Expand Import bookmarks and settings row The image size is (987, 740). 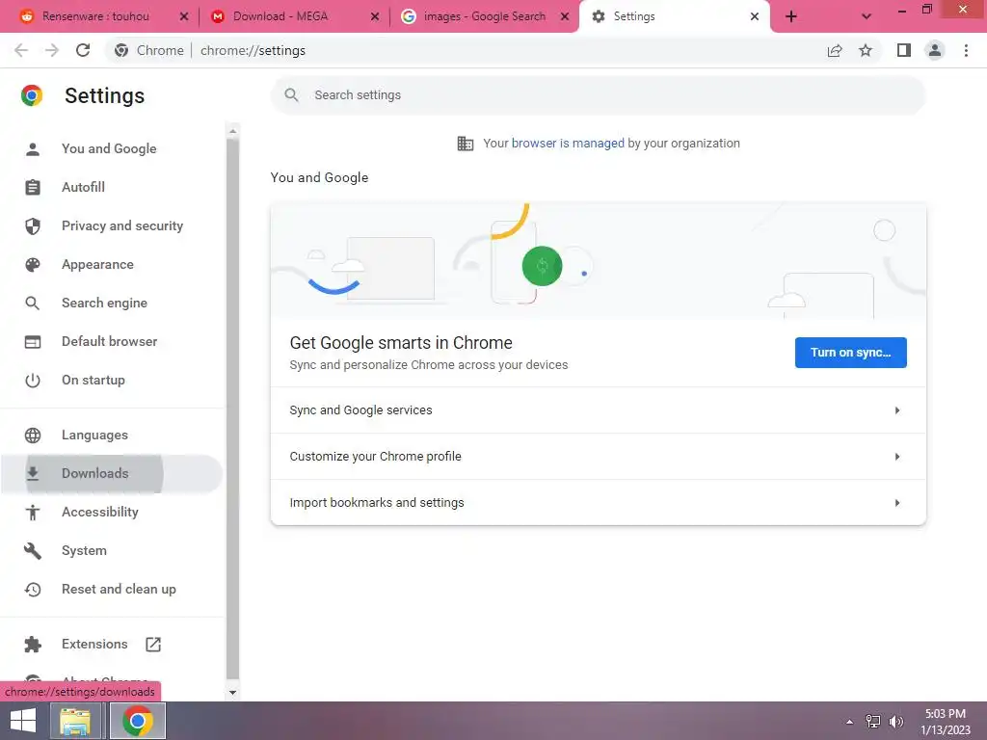[598, 503]
